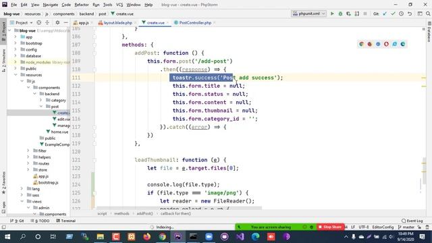Open the Navigate menu
The image size is (432, 243).
51,5
